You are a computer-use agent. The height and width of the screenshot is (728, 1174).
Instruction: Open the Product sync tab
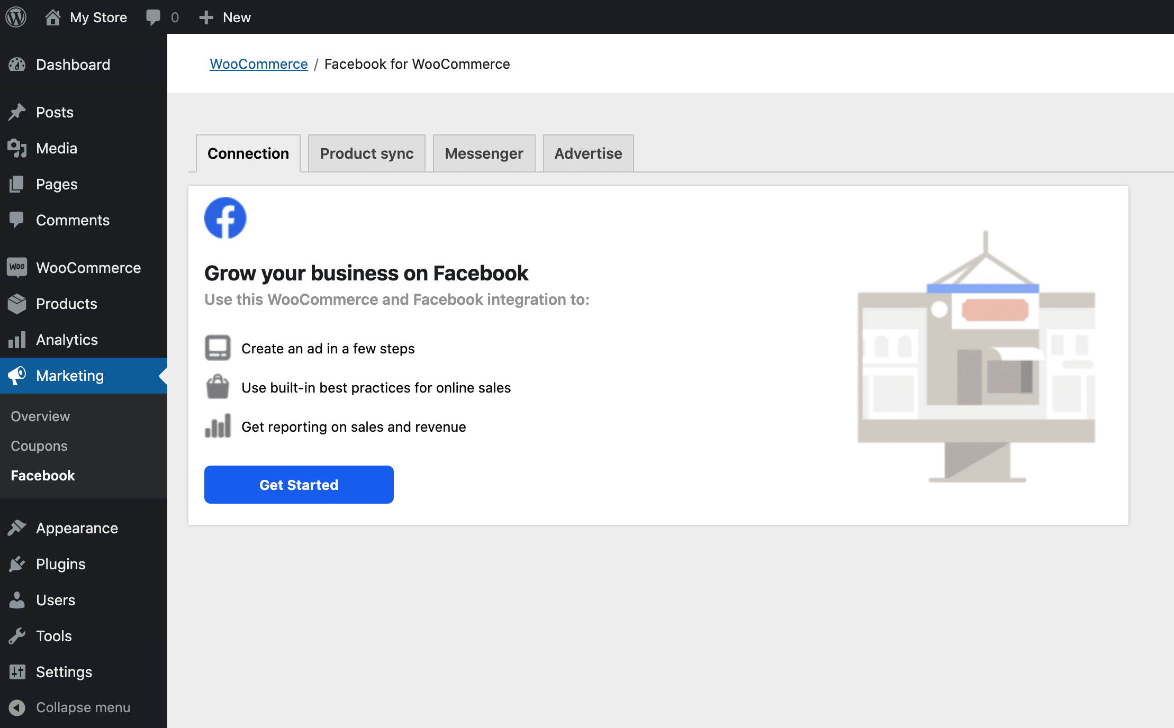click(x=367, y=153)
